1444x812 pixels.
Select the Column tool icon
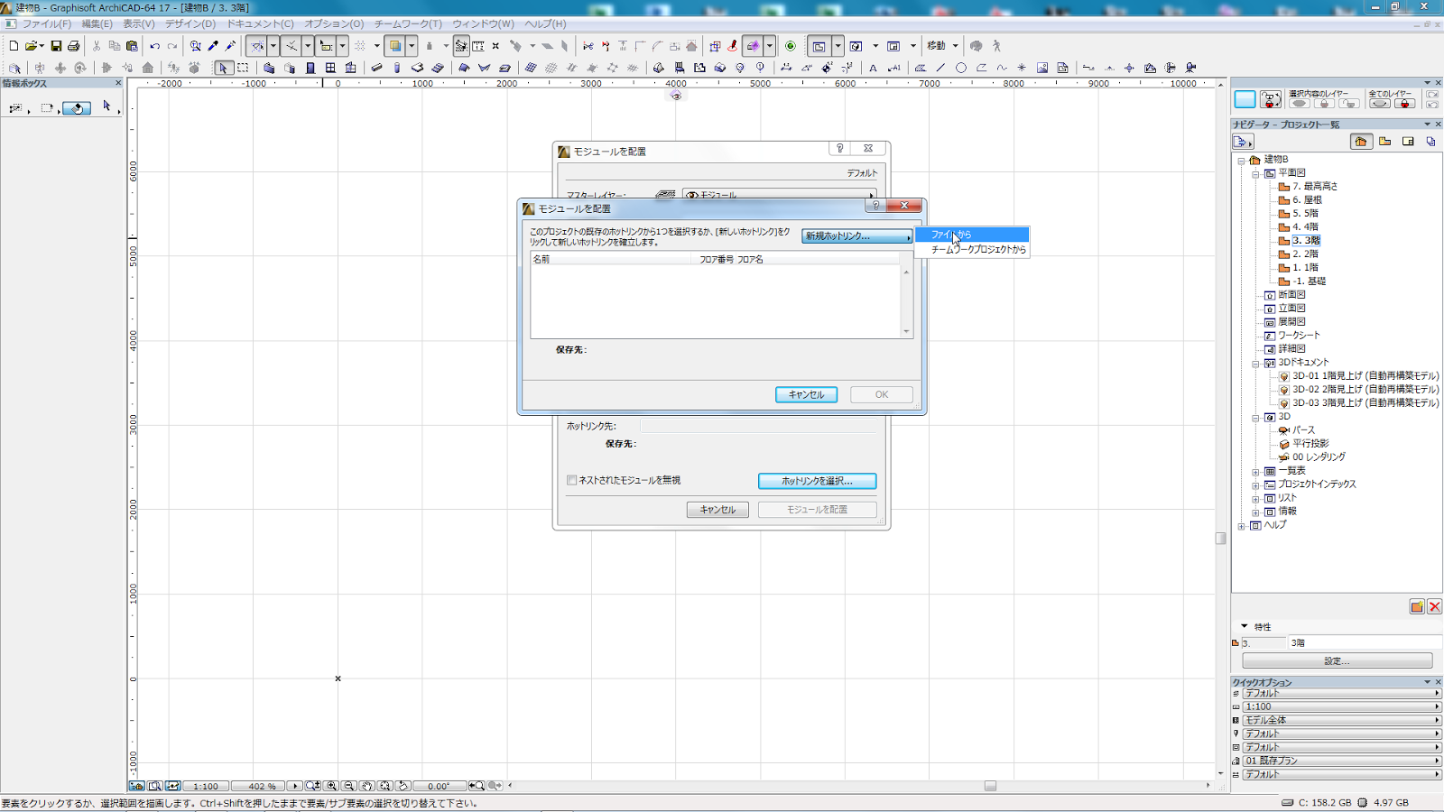click(x=397, y=68)
